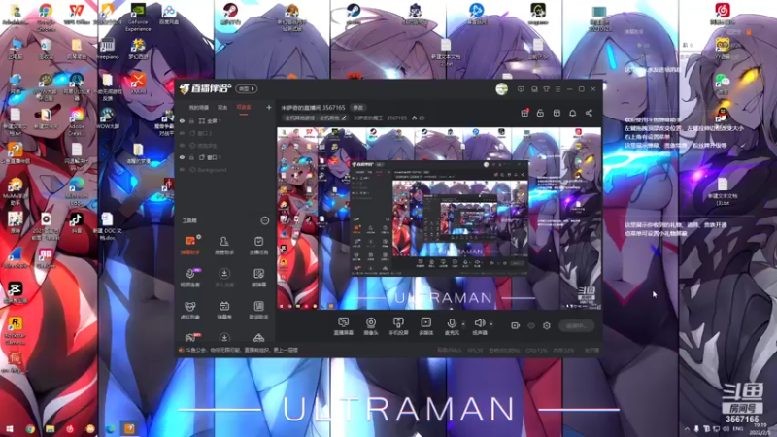
Task: Switch to the second scene tab
Action: 222,108
